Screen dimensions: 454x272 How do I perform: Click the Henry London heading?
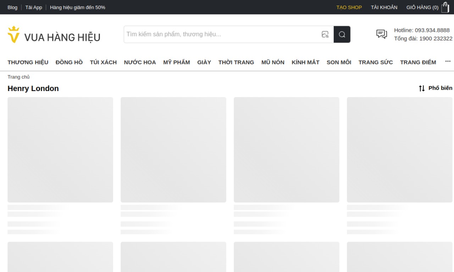point(33,89)
